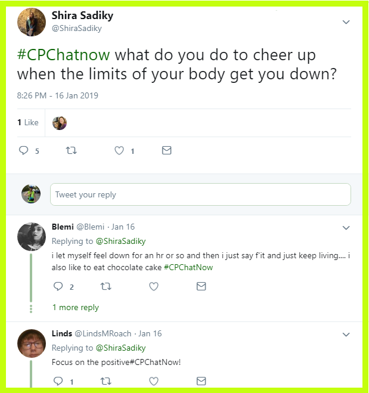Retweet Shira Sadiky's main tweet
The height and width of the screenshot is (393, 369).
(71, 151)
